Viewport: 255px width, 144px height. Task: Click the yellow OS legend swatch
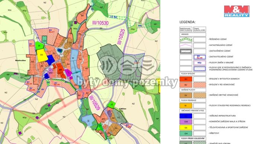(x=186, y=127)
